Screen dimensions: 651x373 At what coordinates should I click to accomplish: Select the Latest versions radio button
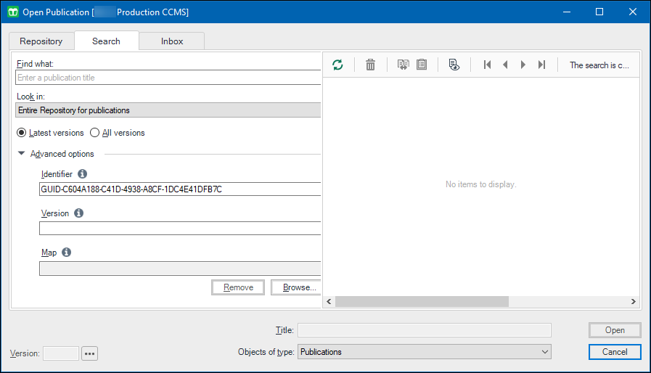point(21,133)
